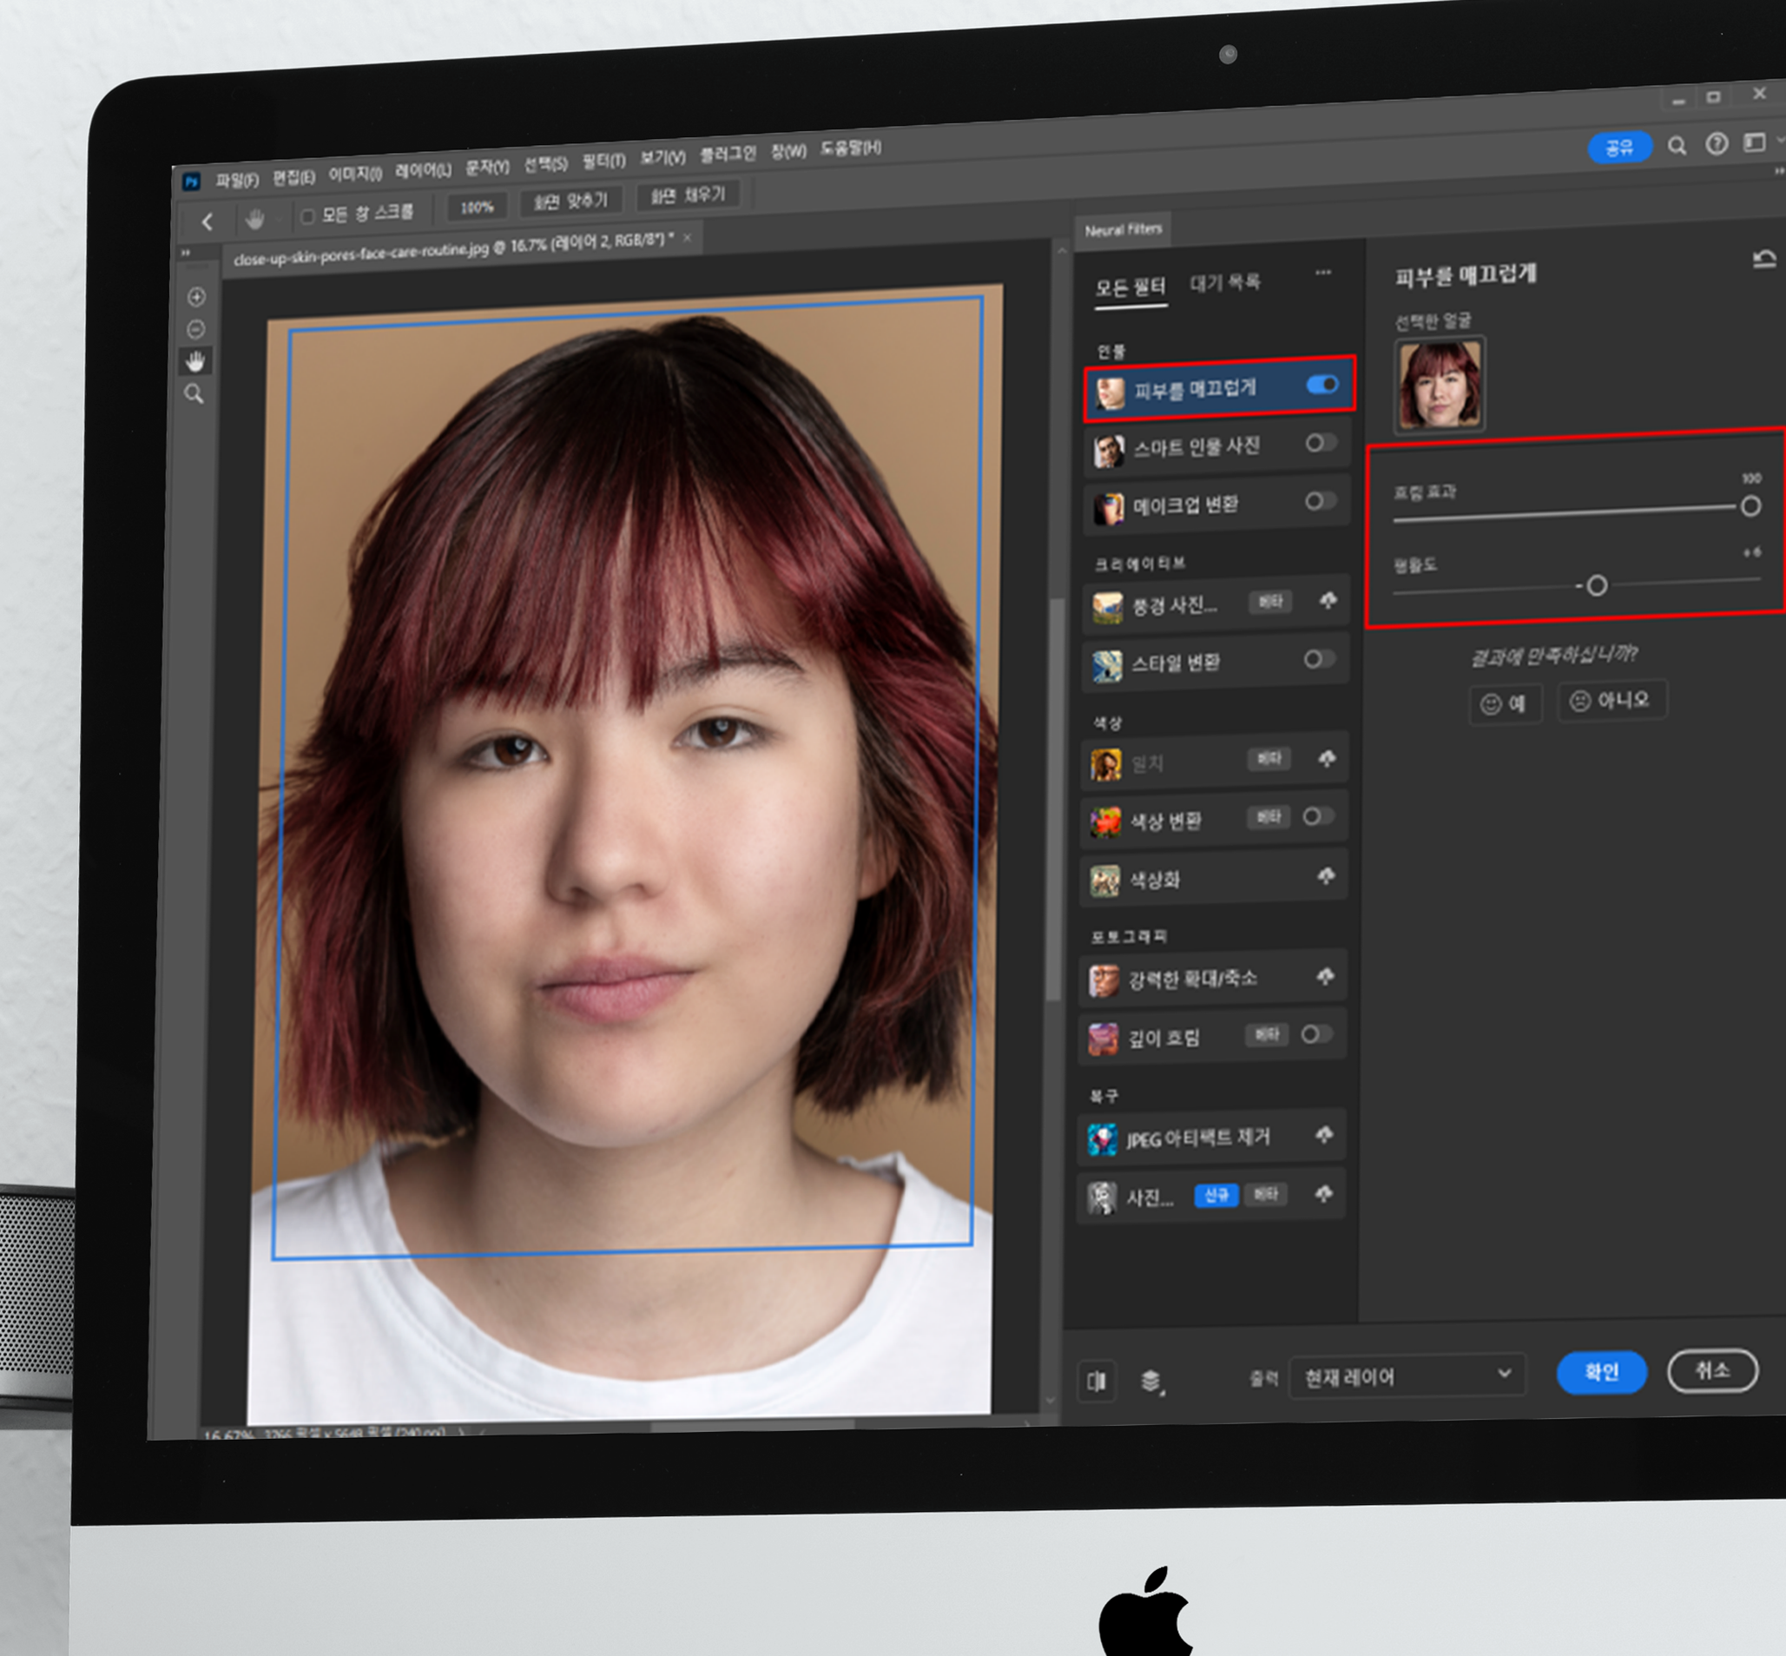Click the 흐림 효과 slider handle
The width and height of the screenshot is (1786, 1656).
[x=1750, y=506]
